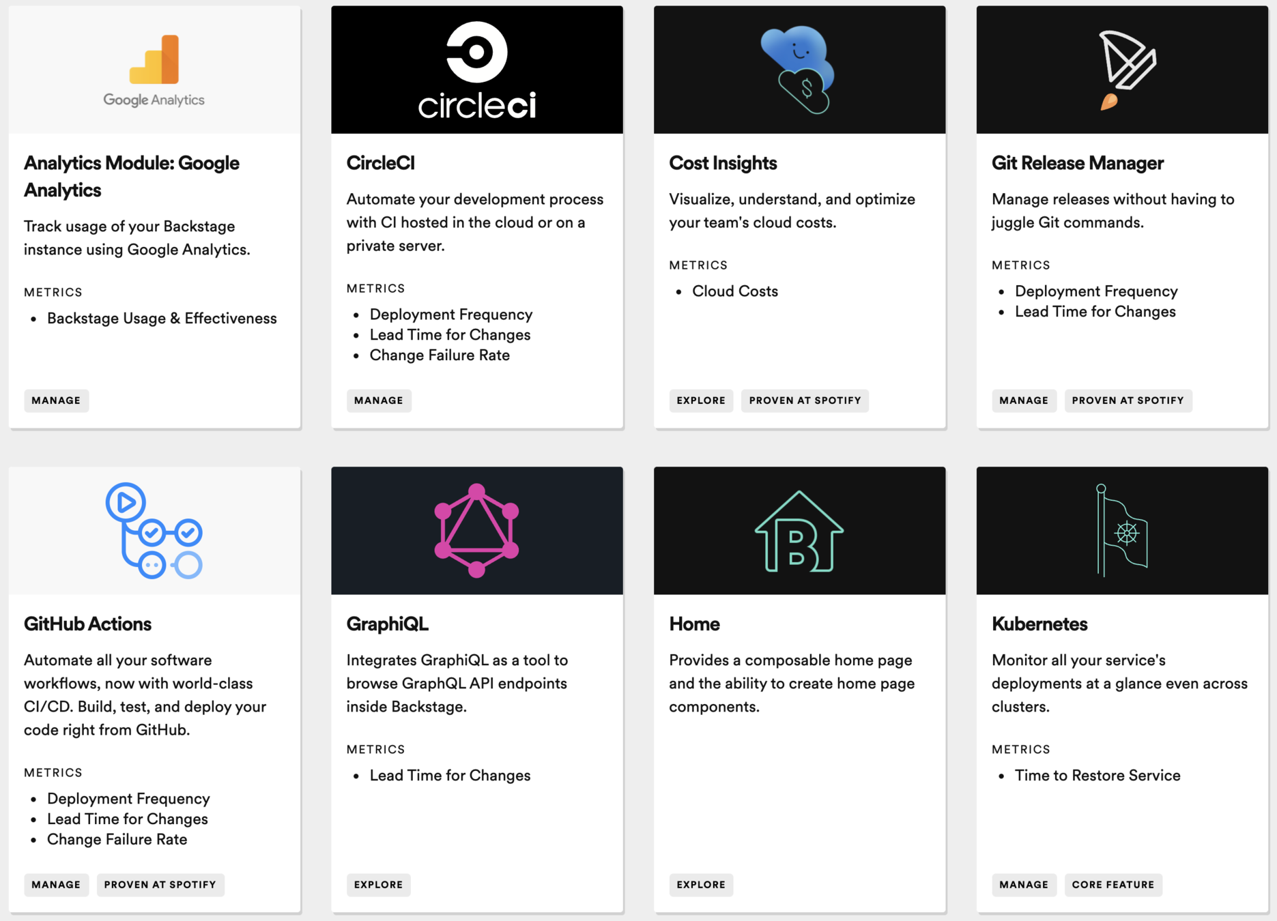
Task: Click the METRICS heading on Cost Insights card
Action: (x=698, y=265)
